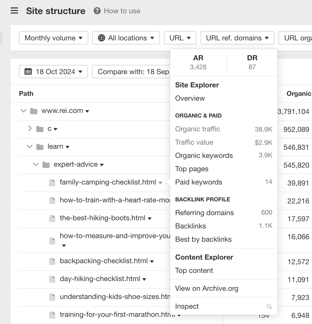
Task: Click the how-to-train-with-a-heart-rate file icon
Action: [52, 200]
